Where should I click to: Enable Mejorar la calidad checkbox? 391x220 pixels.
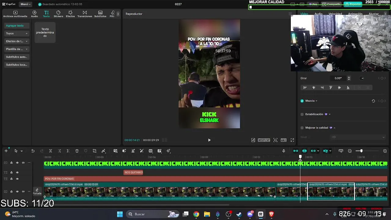[x=302, y=128]
